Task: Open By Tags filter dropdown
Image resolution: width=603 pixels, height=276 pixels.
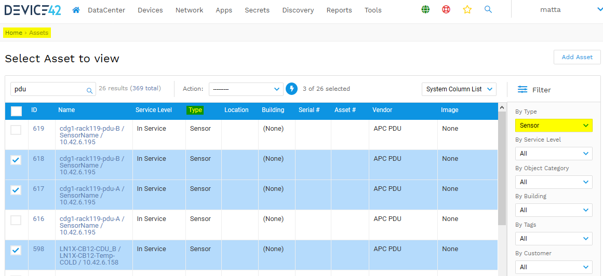Action: (x=554, y=238)
